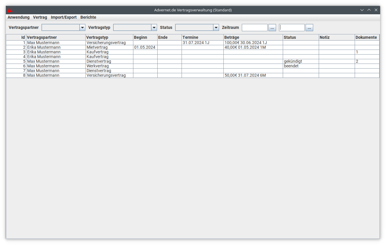This screenshot has height=245, width=386.
Task: Select Erika Mustermann in row 3
Action: coord(56,52)
